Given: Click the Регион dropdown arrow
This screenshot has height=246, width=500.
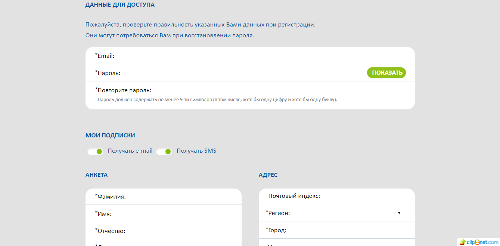Looking at the screenshot, I should click(x=399, y=213).
